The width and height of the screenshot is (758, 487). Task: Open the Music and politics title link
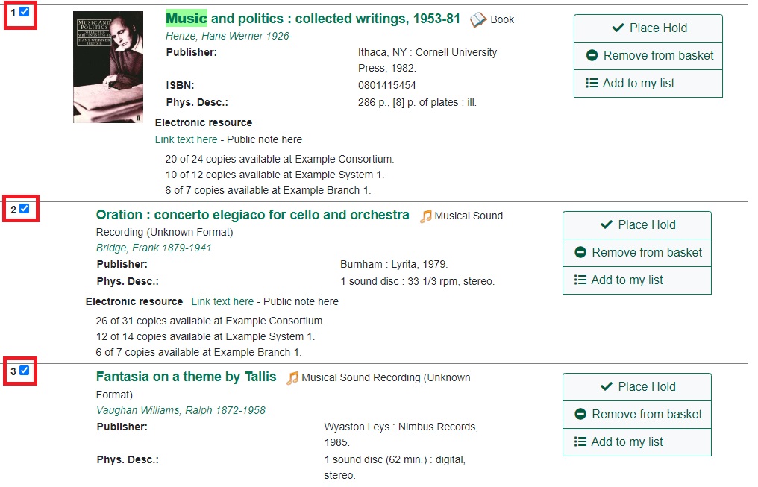(x=313, y=19)
